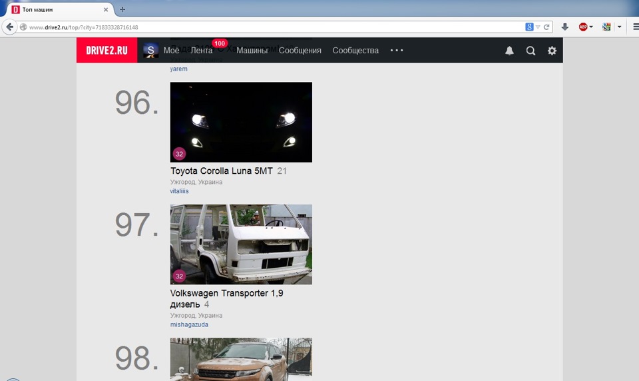The image size is (639, 381).
Task: Click rank number 96.
Action: pos(136,103)
